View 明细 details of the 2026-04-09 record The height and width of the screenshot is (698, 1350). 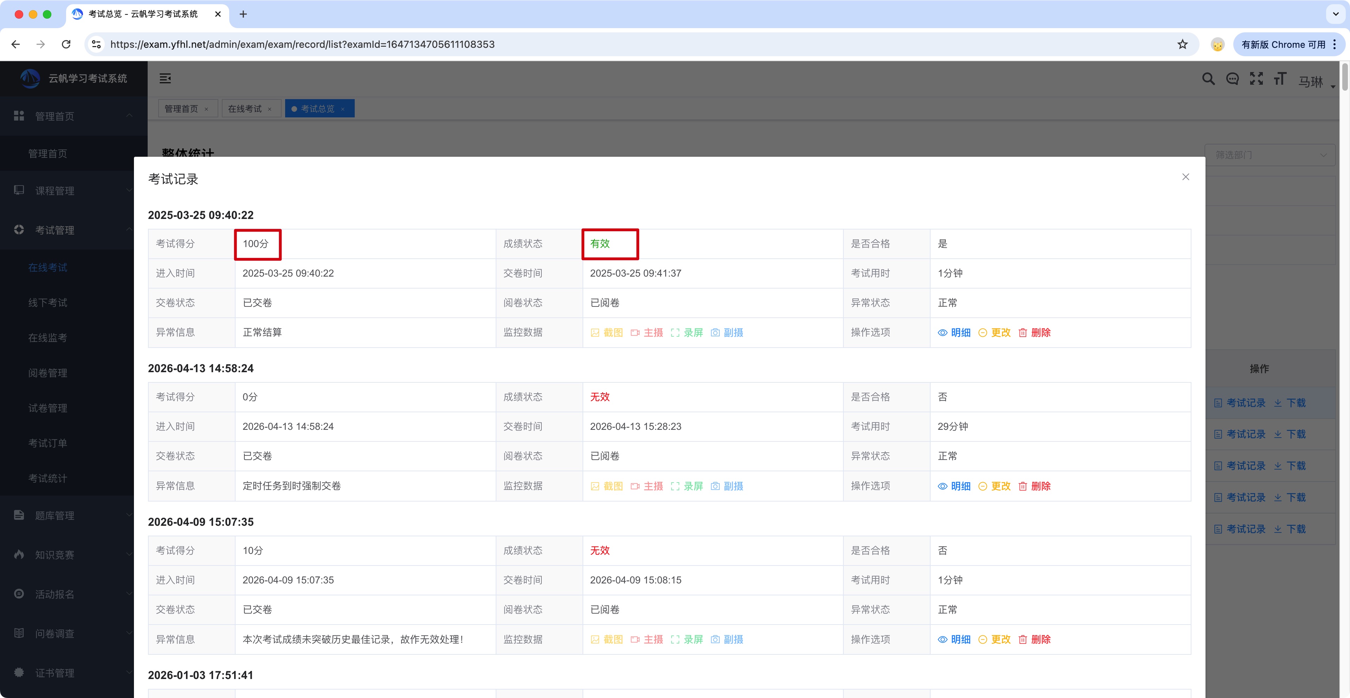click(954, 639)
